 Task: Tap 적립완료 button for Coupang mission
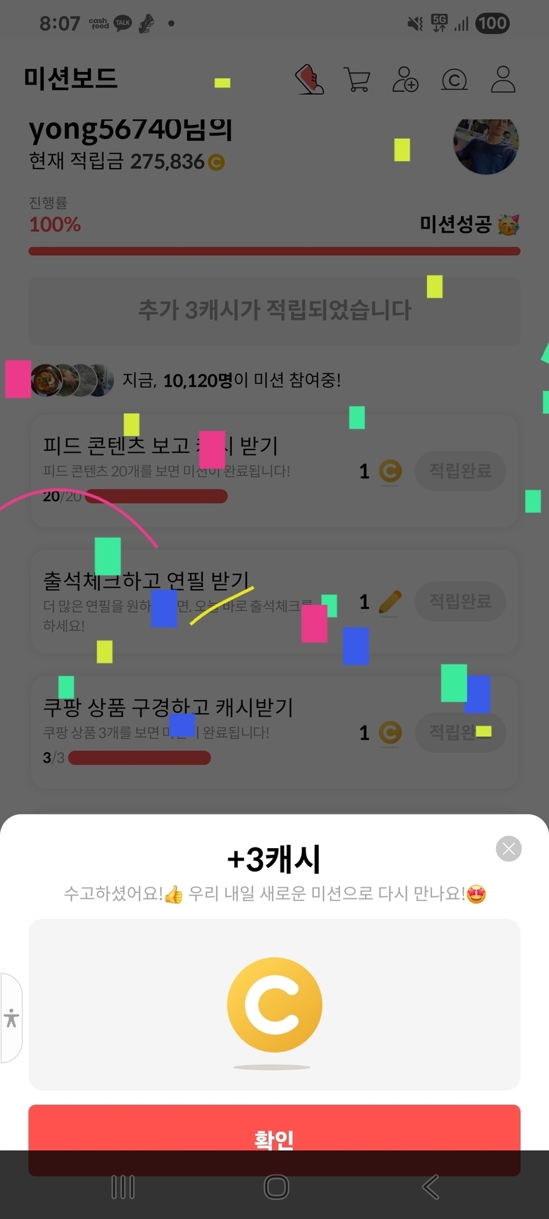[x=460, y=732]
